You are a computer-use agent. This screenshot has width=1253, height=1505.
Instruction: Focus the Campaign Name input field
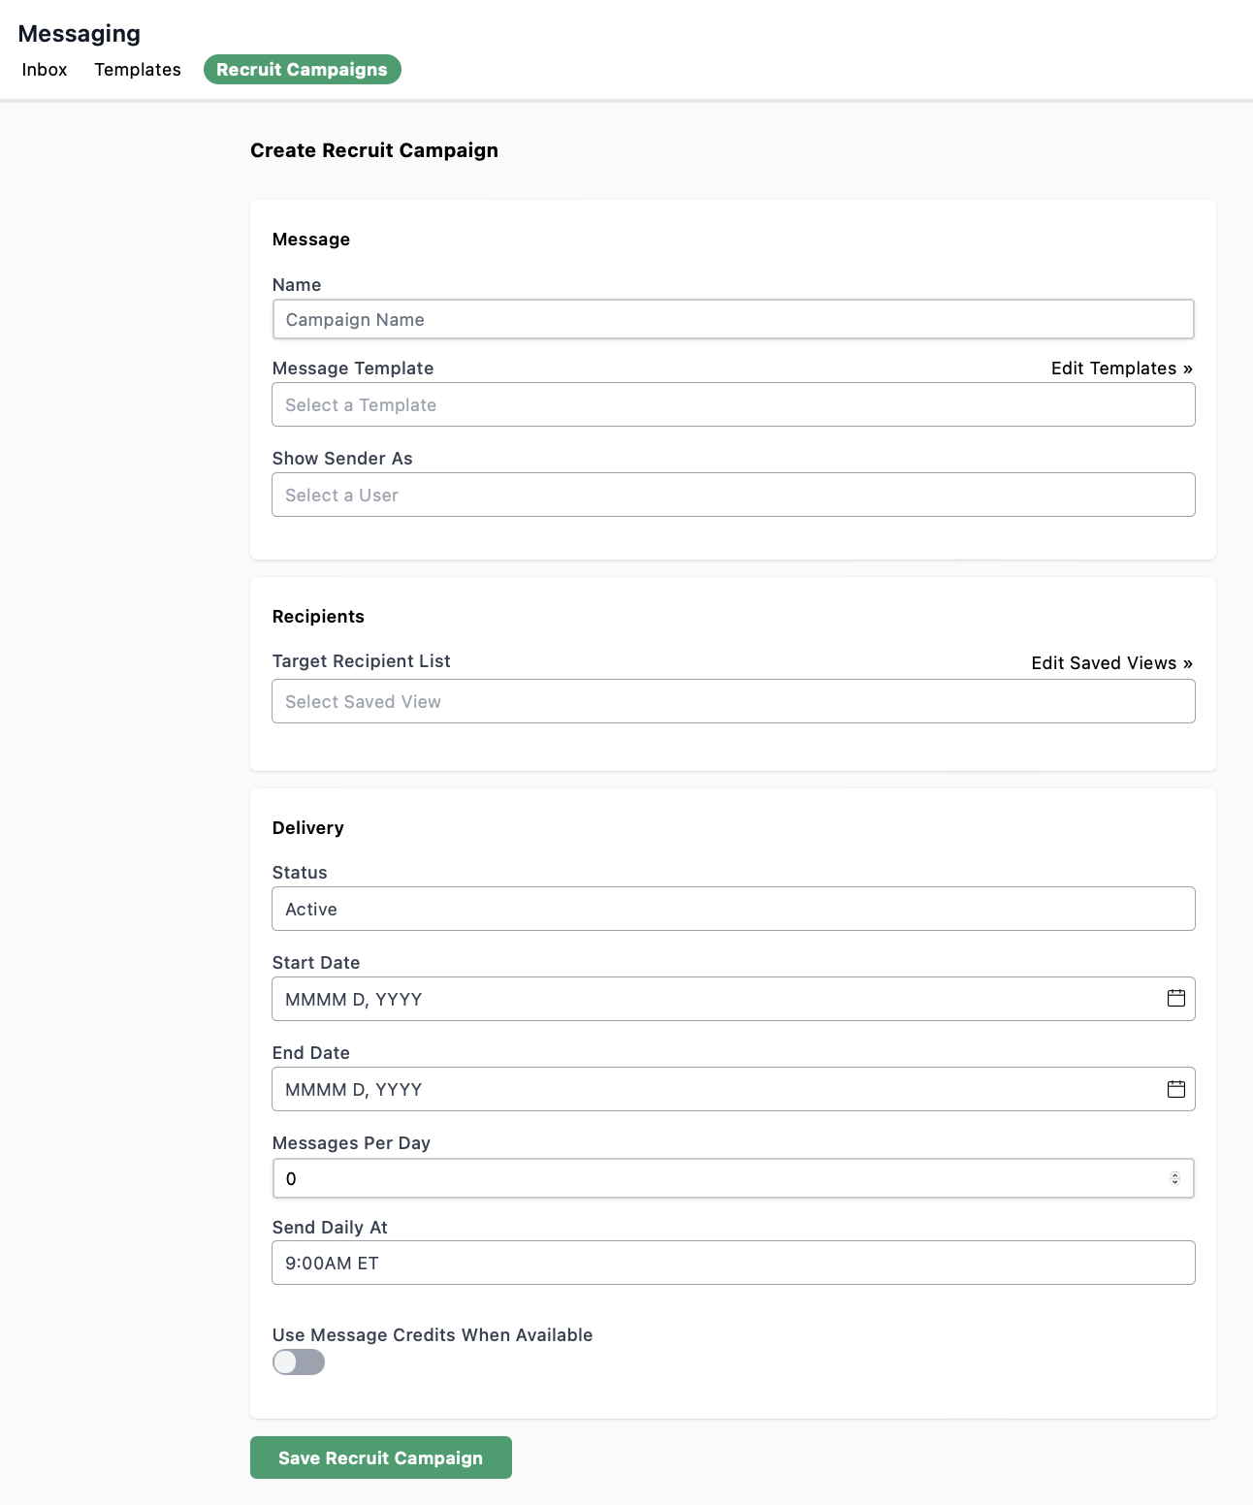click(733, 319)
